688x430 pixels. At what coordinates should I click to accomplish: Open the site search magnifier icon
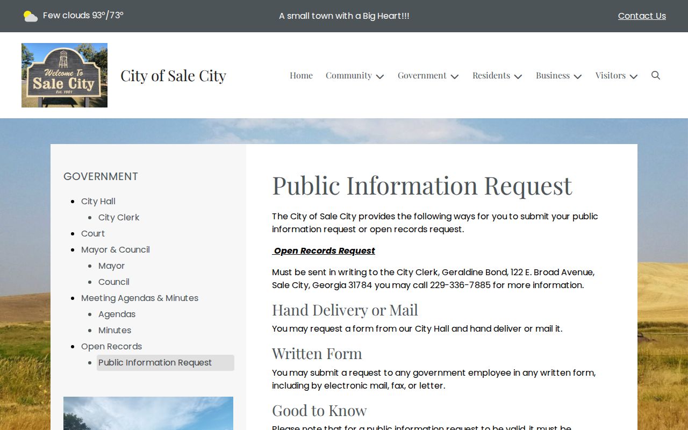click(x=656, y=75)
